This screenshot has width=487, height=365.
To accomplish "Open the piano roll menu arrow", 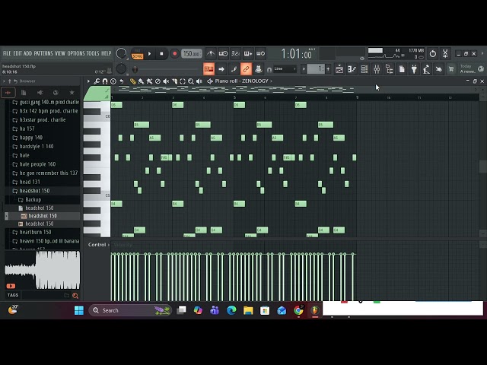I will [x=88, y=81].
